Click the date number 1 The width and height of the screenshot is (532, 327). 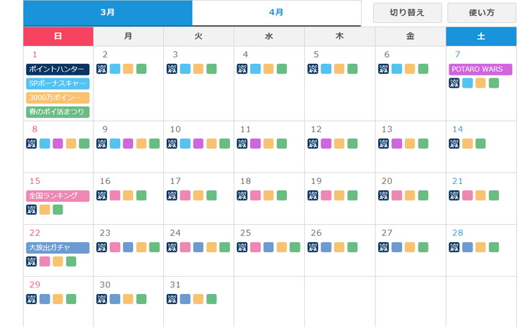tap(35, 55)
